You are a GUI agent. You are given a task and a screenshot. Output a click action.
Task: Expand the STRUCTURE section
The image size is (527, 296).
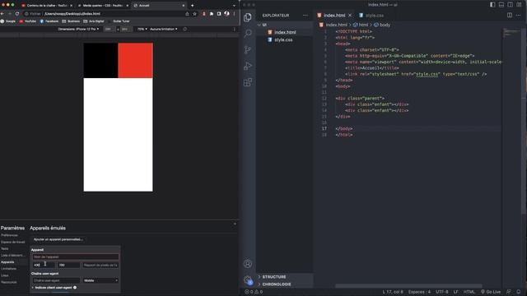coord(274,277)
